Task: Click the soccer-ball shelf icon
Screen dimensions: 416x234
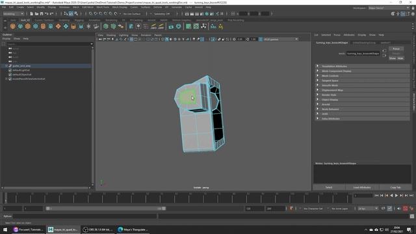Action: click(x=203, y=26)
